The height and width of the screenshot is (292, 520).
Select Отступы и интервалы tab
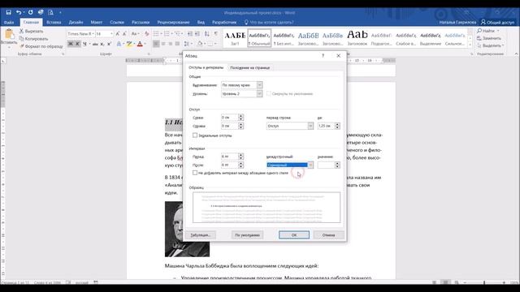(206, 67)
